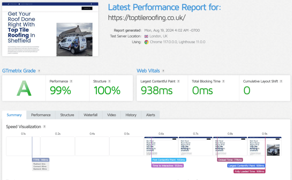Click the help icon beside Cumulative Layout Shift
The image size is (292, 180).
281,81
